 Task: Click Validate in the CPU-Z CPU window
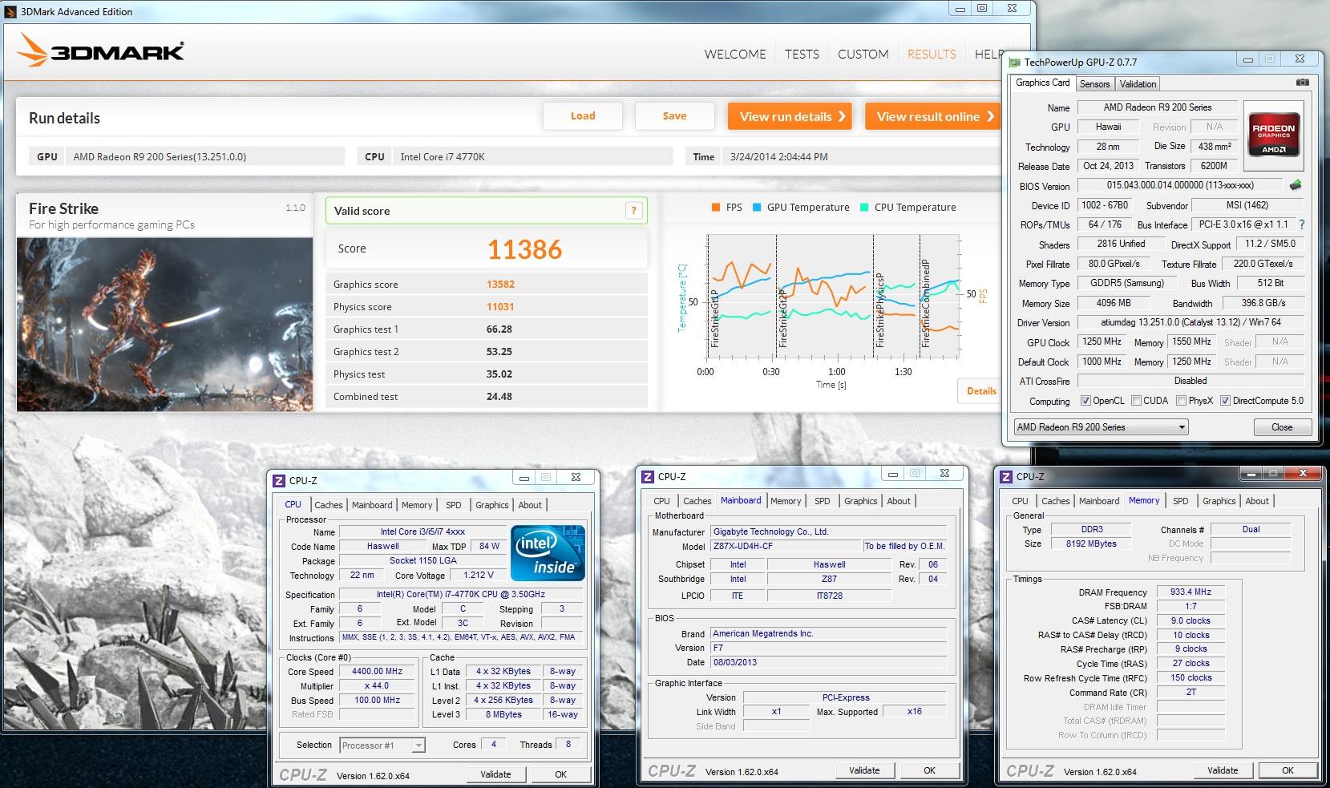(495, 774)
